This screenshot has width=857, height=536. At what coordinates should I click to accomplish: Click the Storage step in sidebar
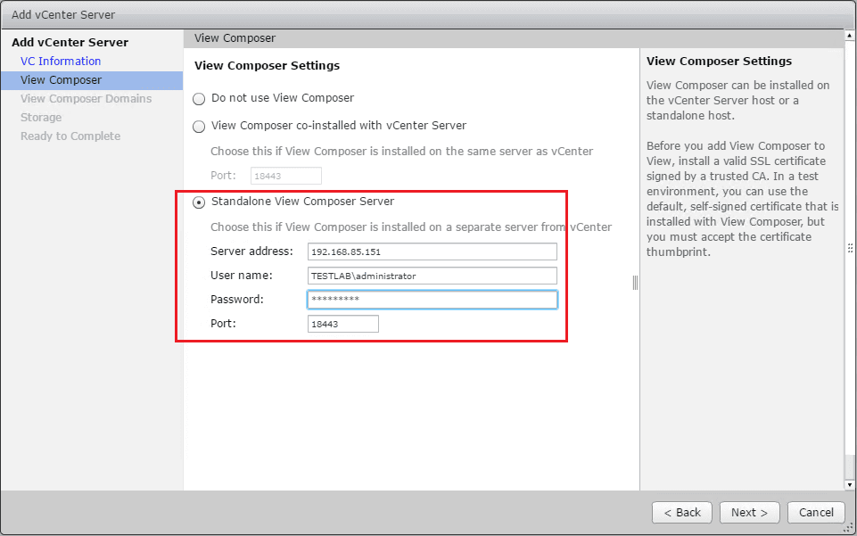pos(41,118)
